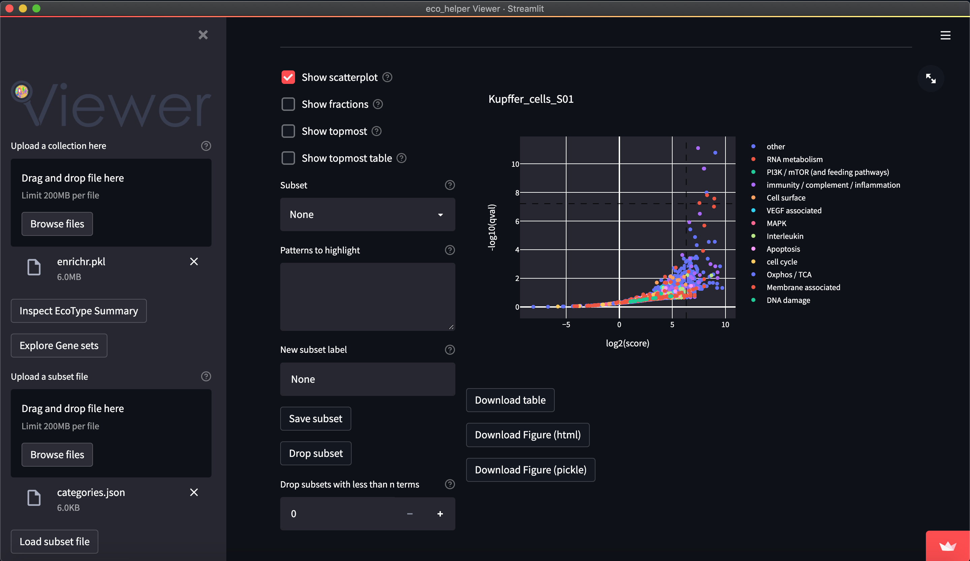This screenshot has height=561, width=970.
Task: Click the Streamlit crown badge icon
Action: (947, 546)
